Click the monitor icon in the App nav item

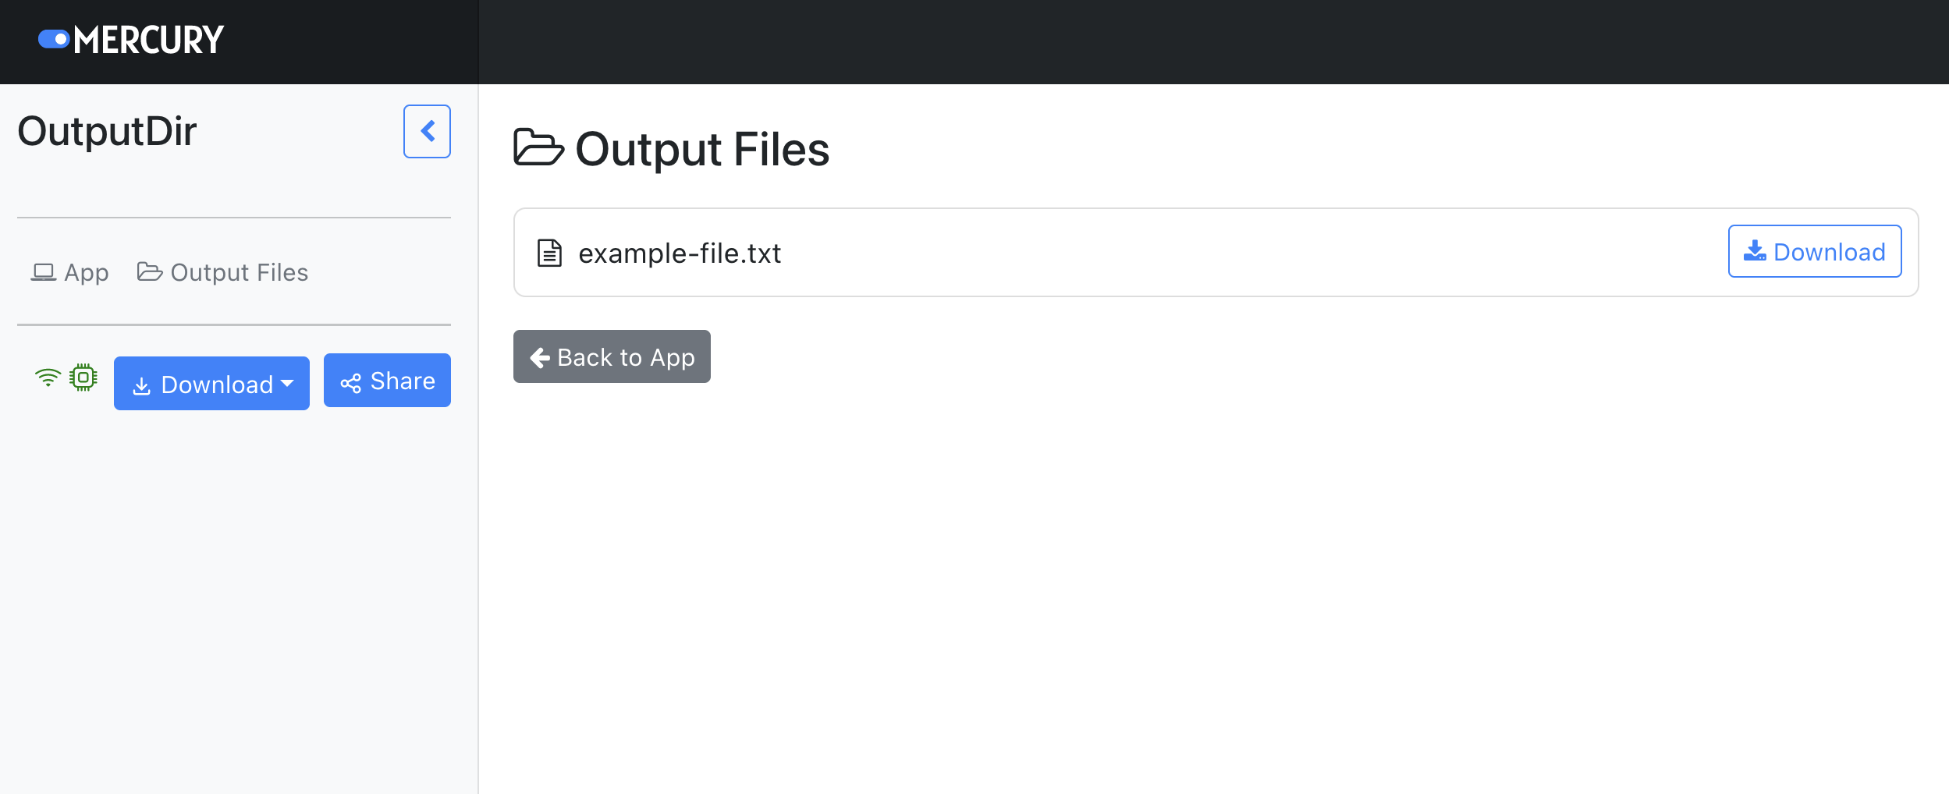[44, 271]
